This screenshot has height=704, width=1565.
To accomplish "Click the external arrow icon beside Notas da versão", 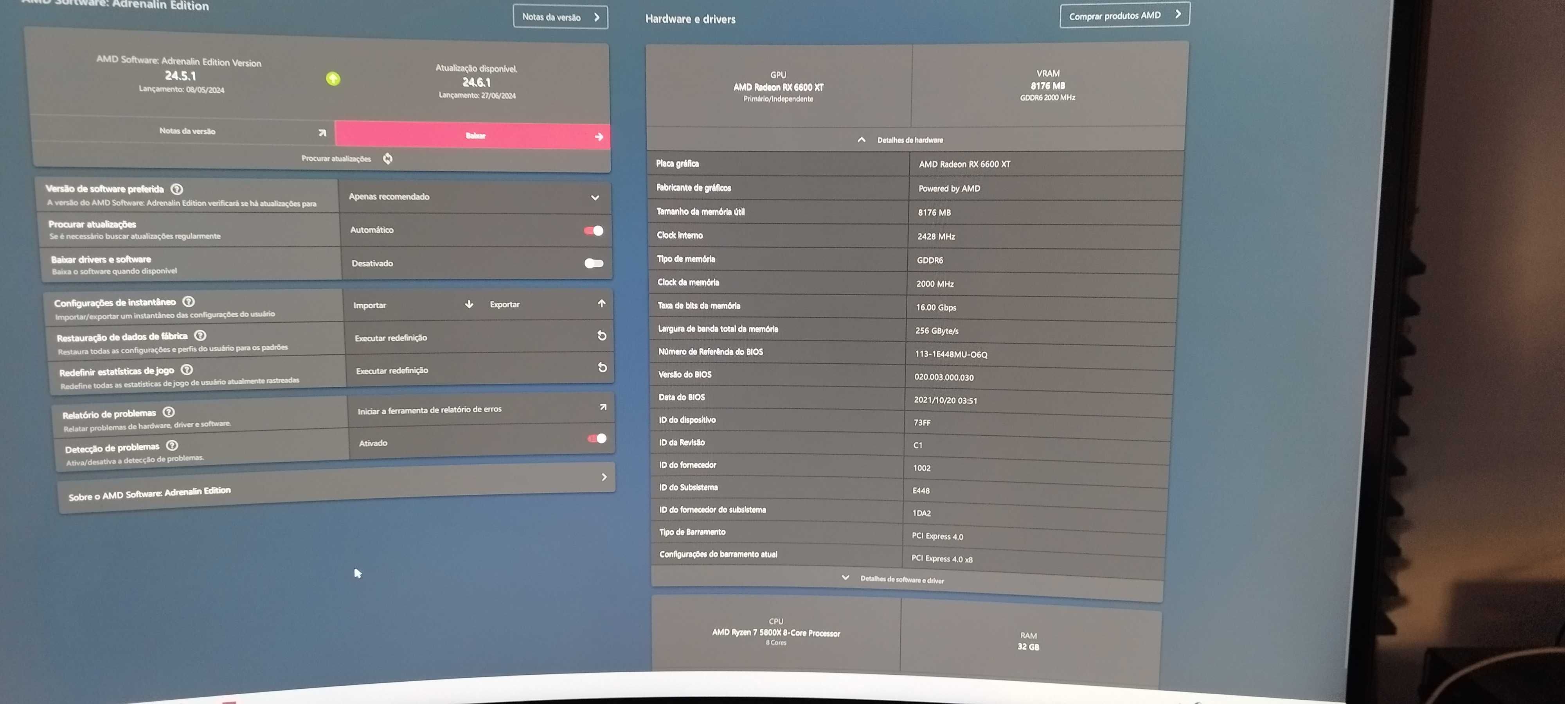I will click(323, 133).
